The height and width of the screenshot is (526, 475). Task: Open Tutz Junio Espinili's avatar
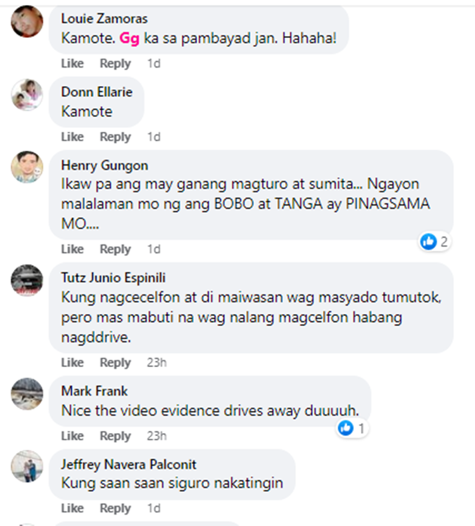point(27,280)
